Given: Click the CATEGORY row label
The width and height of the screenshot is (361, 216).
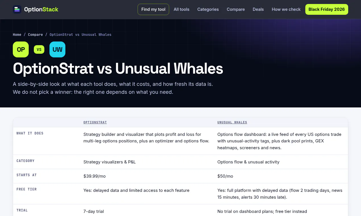Looking at the screenshot, I should pyautogui.click(x=25, y=161).
